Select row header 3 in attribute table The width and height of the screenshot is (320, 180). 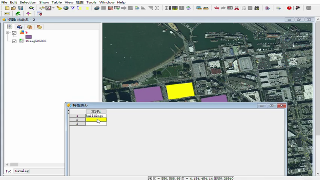(x=77, y=124)
